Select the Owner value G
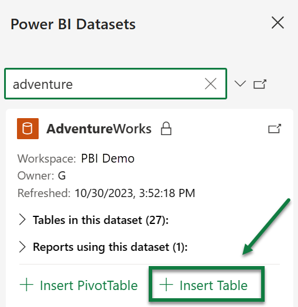This screenshot has height=307, width=298. click(61, 175)
